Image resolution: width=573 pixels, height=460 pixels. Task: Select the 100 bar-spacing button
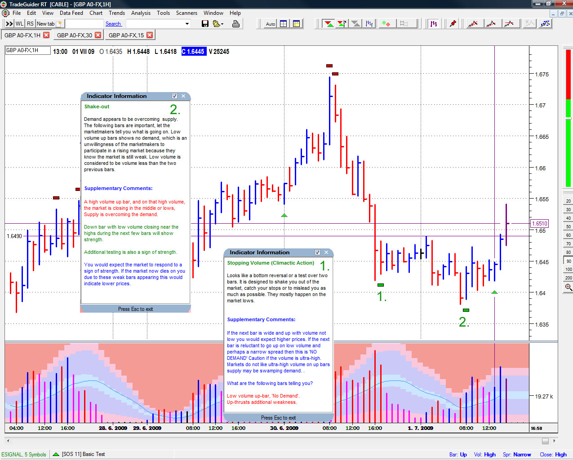(569, 270)
